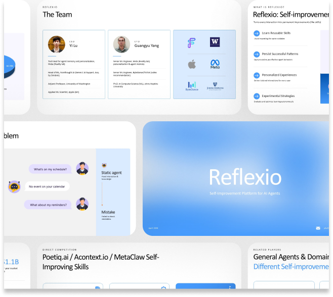This screenshot has height=297, width=333.
Task: Click "Learn Reusable Skills" label
Action: 276,33
